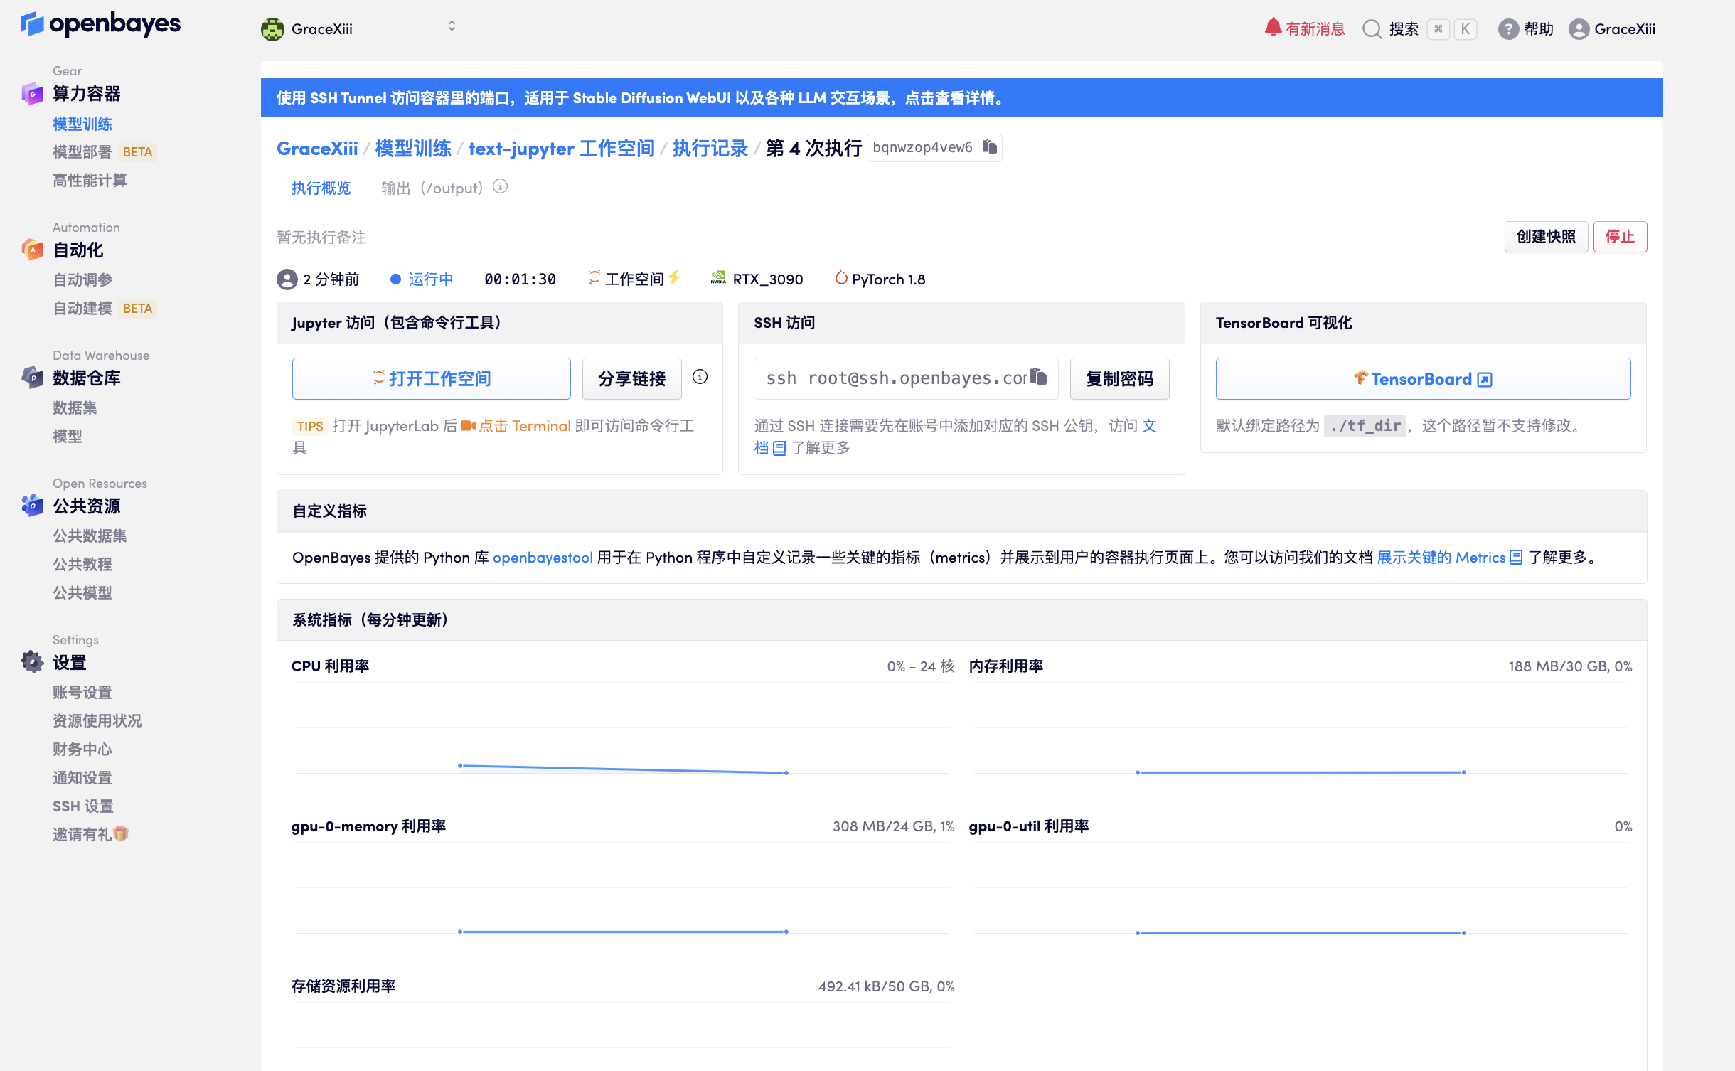Screen dimensions: 1735x1071
Task: Copy the execution ID bqnwzop4vew6
Action: coord(989,147)
